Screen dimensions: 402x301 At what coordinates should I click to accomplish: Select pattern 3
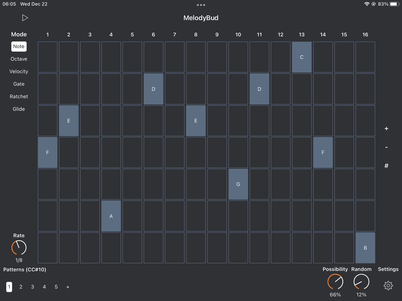pos(33,287)
